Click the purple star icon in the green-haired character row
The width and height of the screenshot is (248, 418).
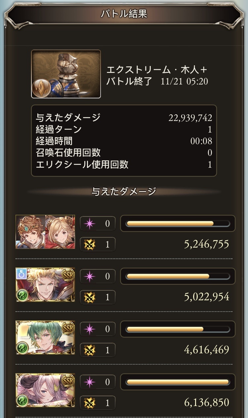tap(89, 329)
